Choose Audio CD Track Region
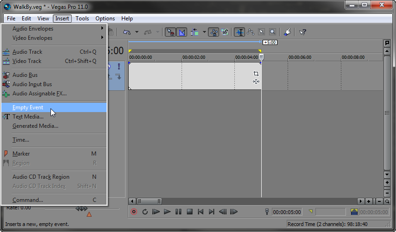The image size is (396, 232). [54, 177]
